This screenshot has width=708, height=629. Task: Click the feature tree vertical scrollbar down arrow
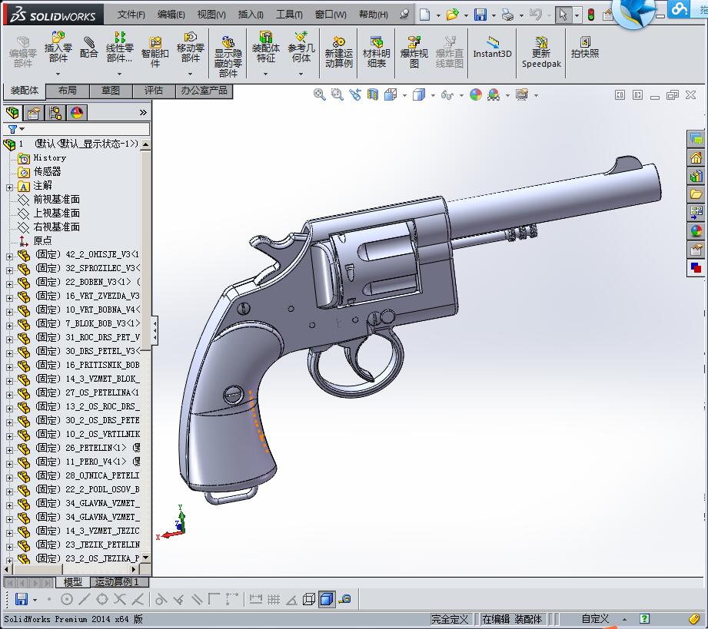145,558
